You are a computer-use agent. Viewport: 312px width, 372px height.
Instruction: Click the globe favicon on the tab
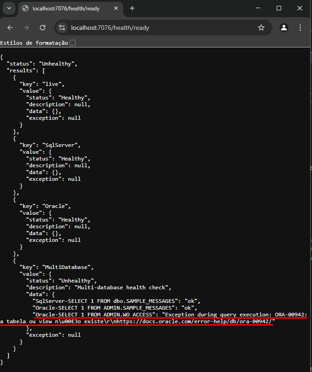point(25,8)
